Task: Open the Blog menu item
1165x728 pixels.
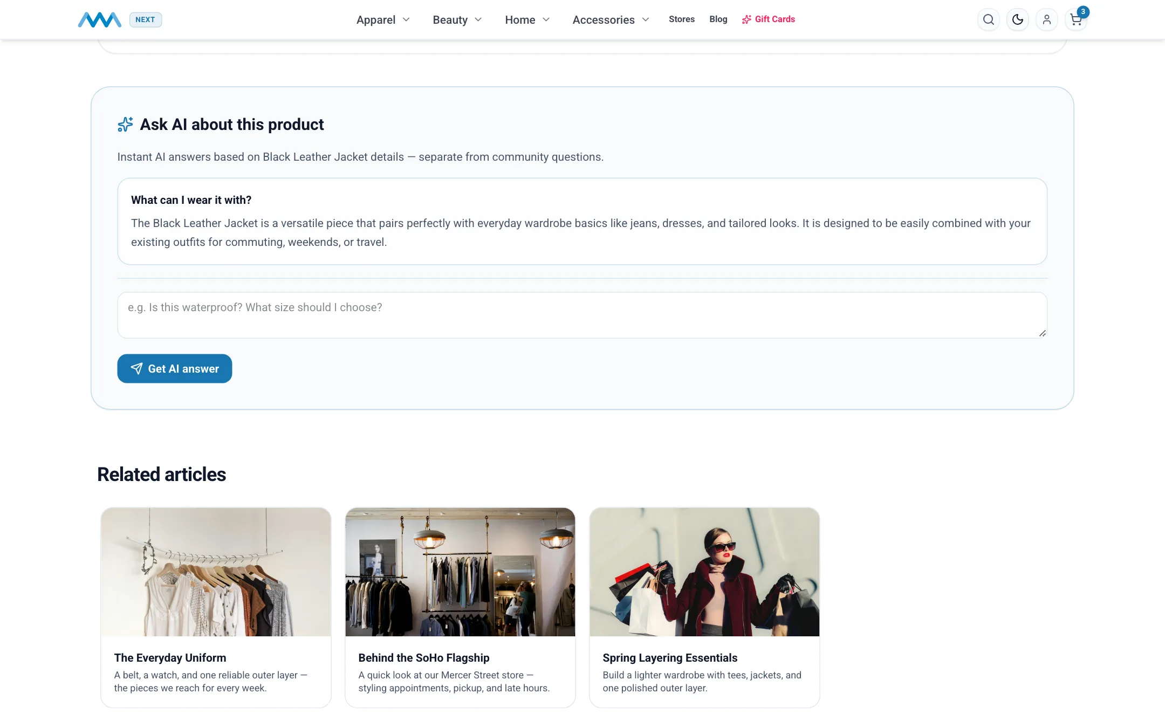Action: (x=718, y=19)
